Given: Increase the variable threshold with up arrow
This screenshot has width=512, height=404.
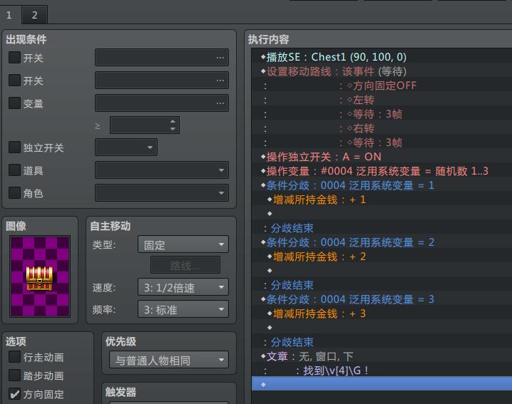Looking at the screenshot, I should (x=173, y=121).
